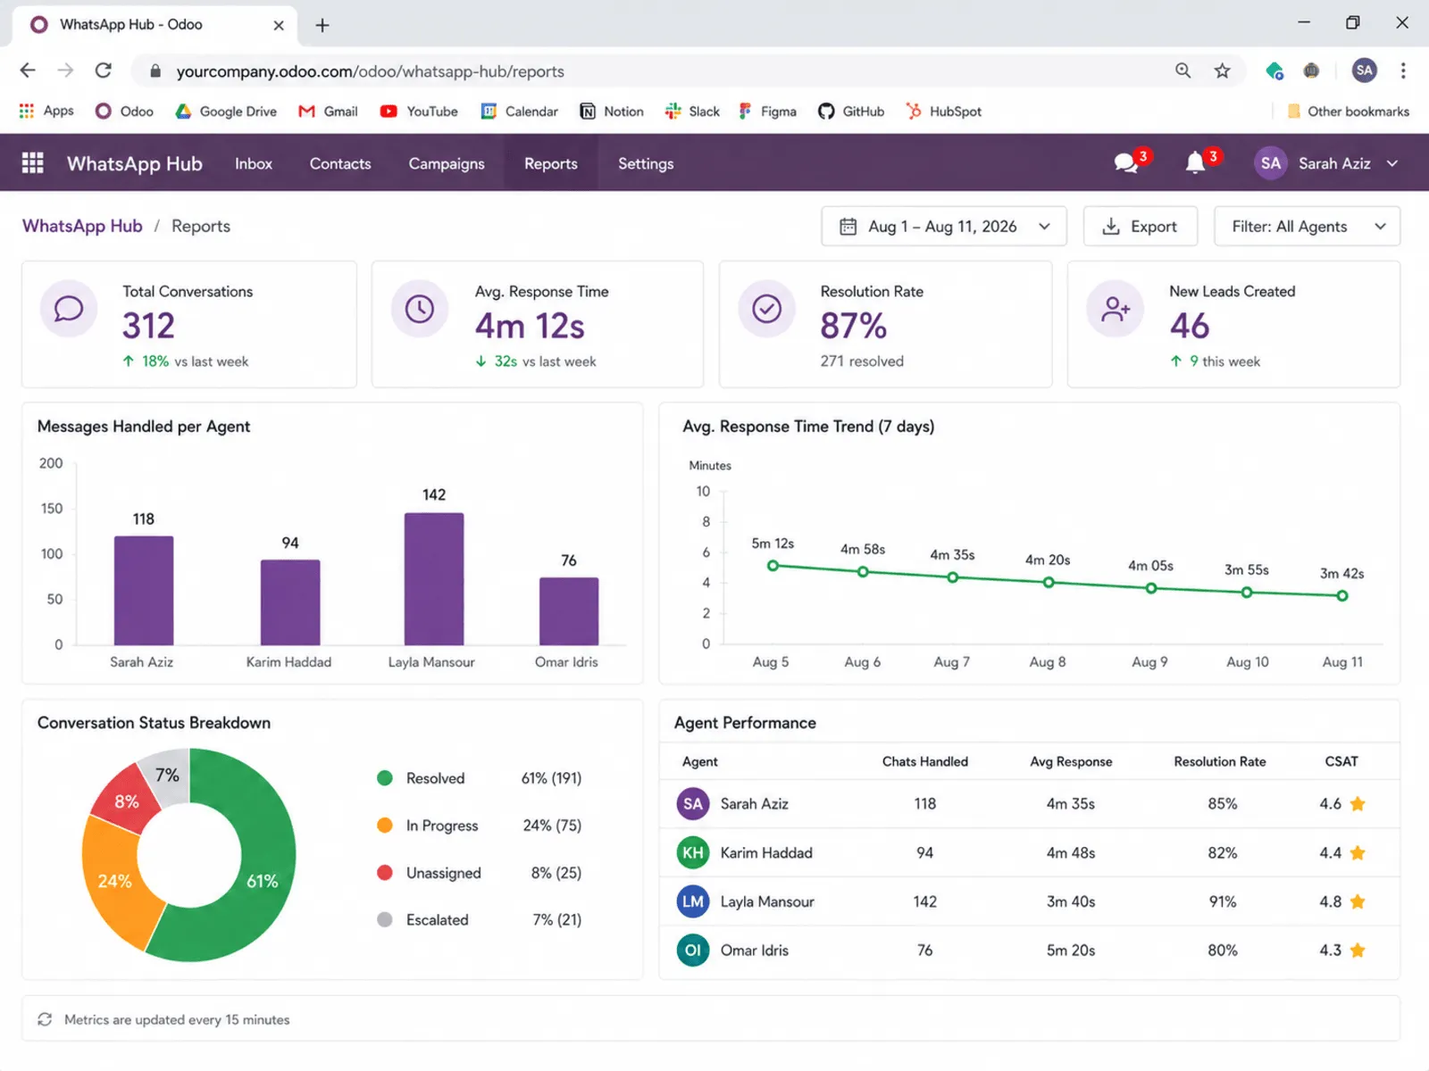Click the CSAT column header
The image size is (1429, 1071).
(1341, 761)
